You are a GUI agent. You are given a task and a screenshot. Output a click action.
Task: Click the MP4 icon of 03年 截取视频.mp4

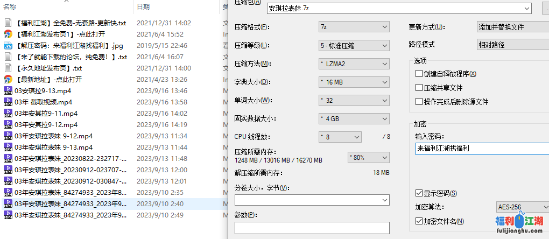[x=8, y=102]
